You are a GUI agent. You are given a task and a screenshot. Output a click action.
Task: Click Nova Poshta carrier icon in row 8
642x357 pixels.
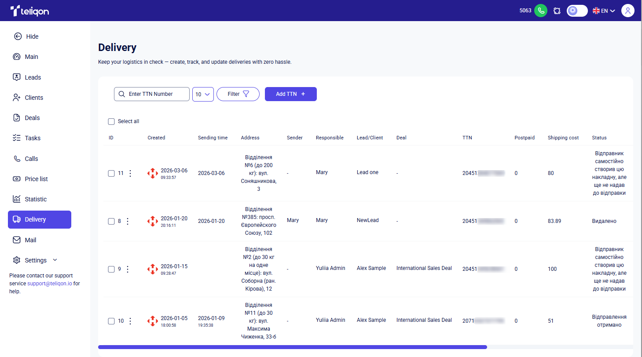(x=152, y=221)
